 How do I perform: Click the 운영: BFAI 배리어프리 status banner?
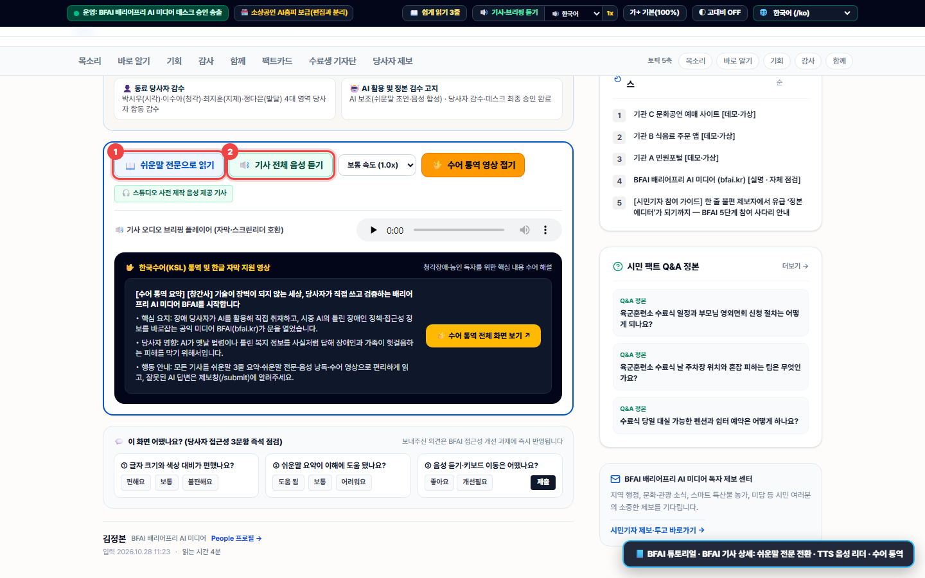(148, 13)
